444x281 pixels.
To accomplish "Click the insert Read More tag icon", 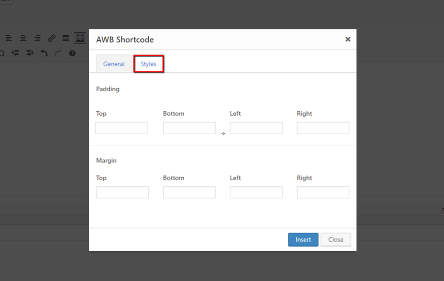I will click(x=66, y=38).
